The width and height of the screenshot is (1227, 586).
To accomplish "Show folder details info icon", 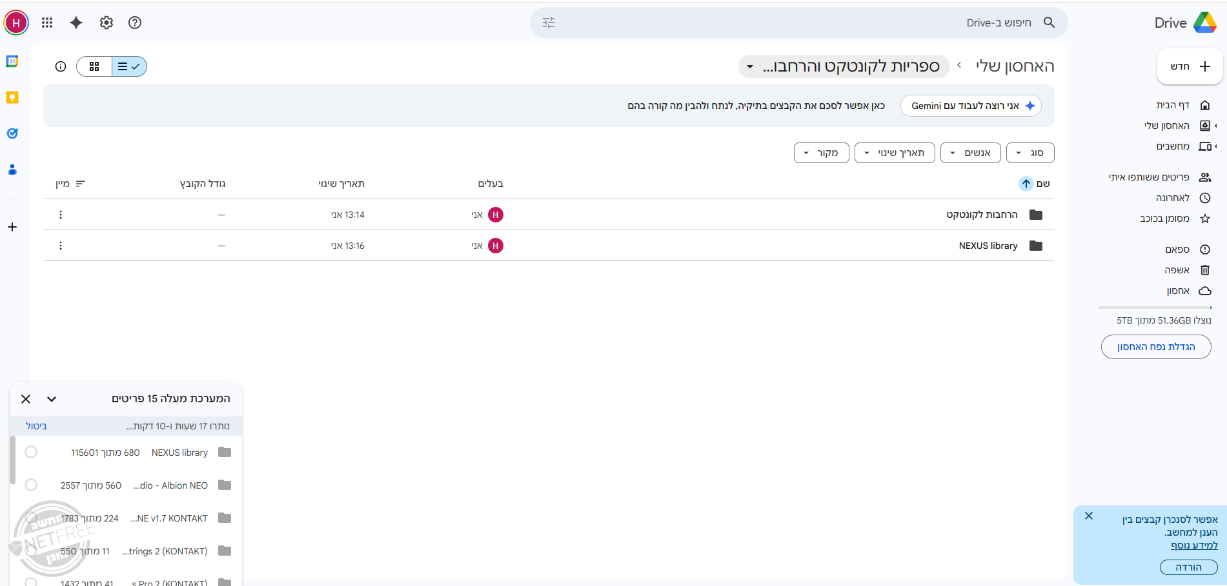I will (61, 66).
